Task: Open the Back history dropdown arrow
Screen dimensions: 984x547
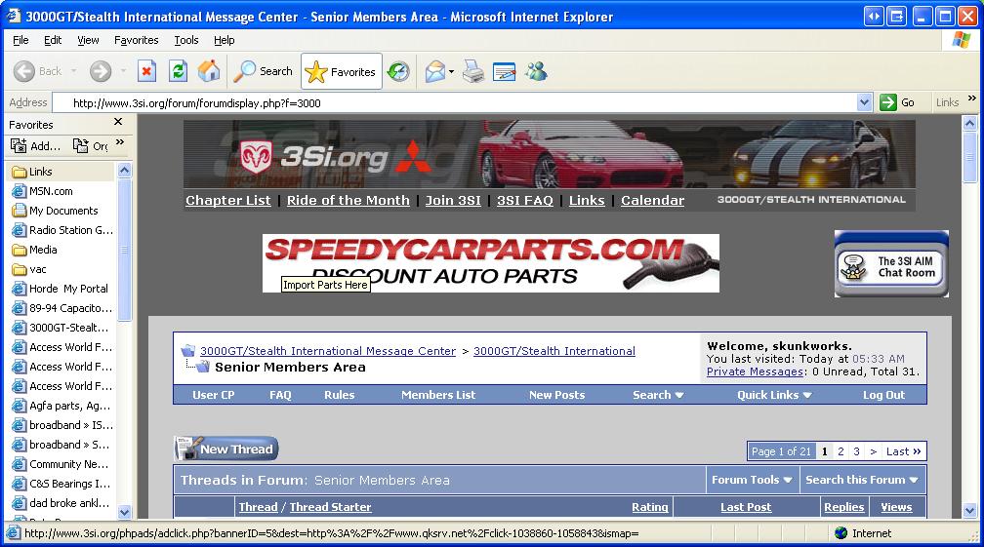Action: click(74, 71)
